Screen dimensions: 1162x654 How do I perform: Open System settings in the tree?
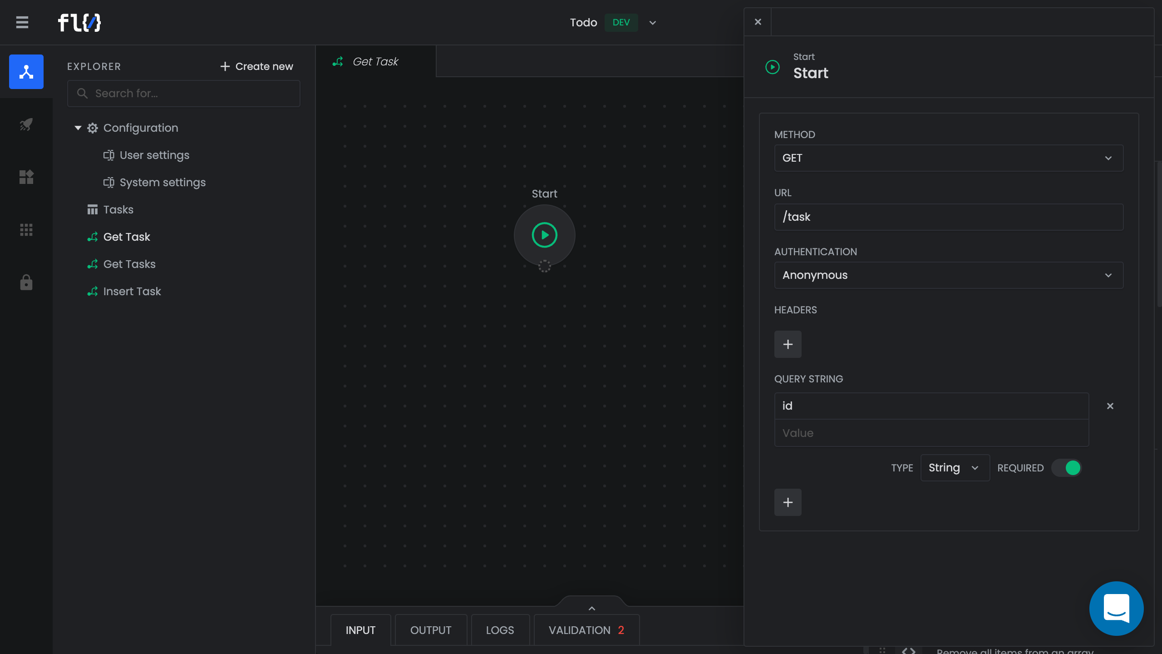pos(162,183)
